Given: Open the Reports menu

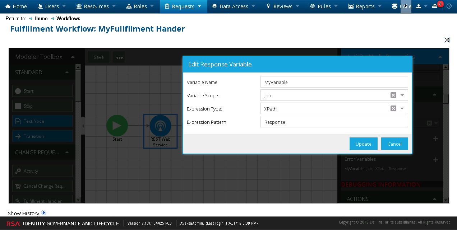Looking at the screenshot, I should pos(365,6).
